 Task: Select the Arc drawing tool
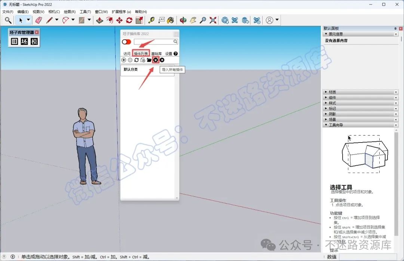[65, 20]
